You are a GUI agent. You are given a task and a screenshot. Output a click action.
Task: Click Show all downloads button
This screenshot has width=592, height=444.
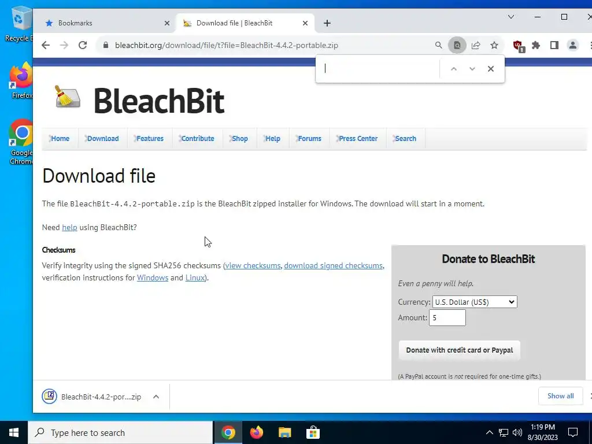pos(560,395)
